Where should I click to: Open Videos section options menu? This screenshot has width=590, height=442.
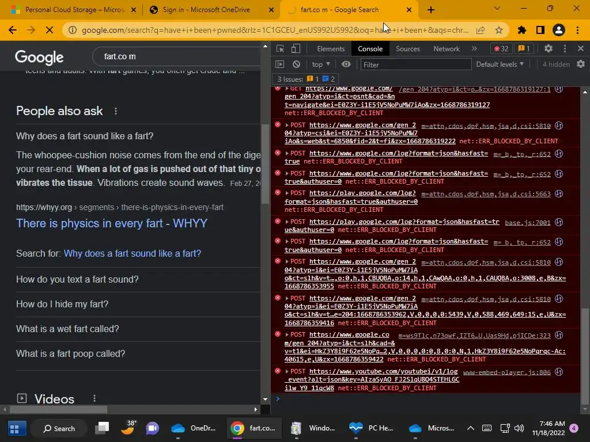point(94,398)
